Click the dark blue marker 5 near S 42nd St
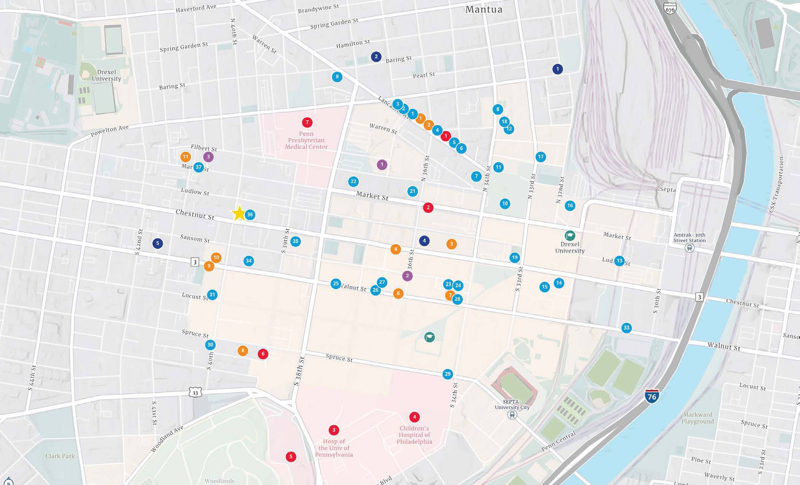The height and width of the screenshot is (485, 800). pos(158,243)
